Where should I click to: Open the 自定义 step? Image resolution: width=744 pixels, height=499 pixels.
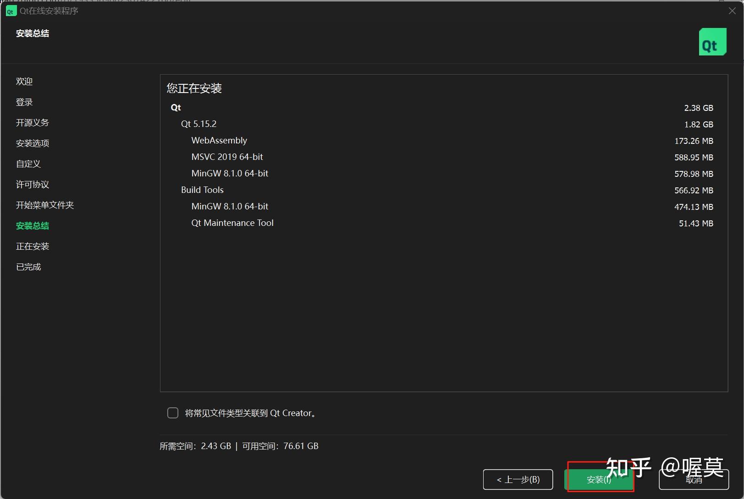(28, 164)
